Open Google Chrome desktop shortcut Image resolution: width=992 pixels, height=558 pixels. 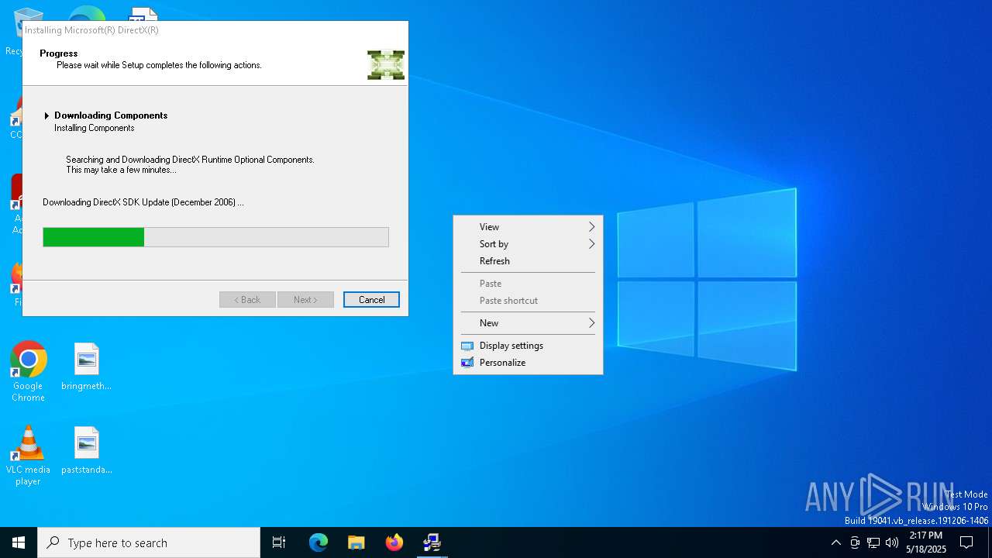pos(28,371)
